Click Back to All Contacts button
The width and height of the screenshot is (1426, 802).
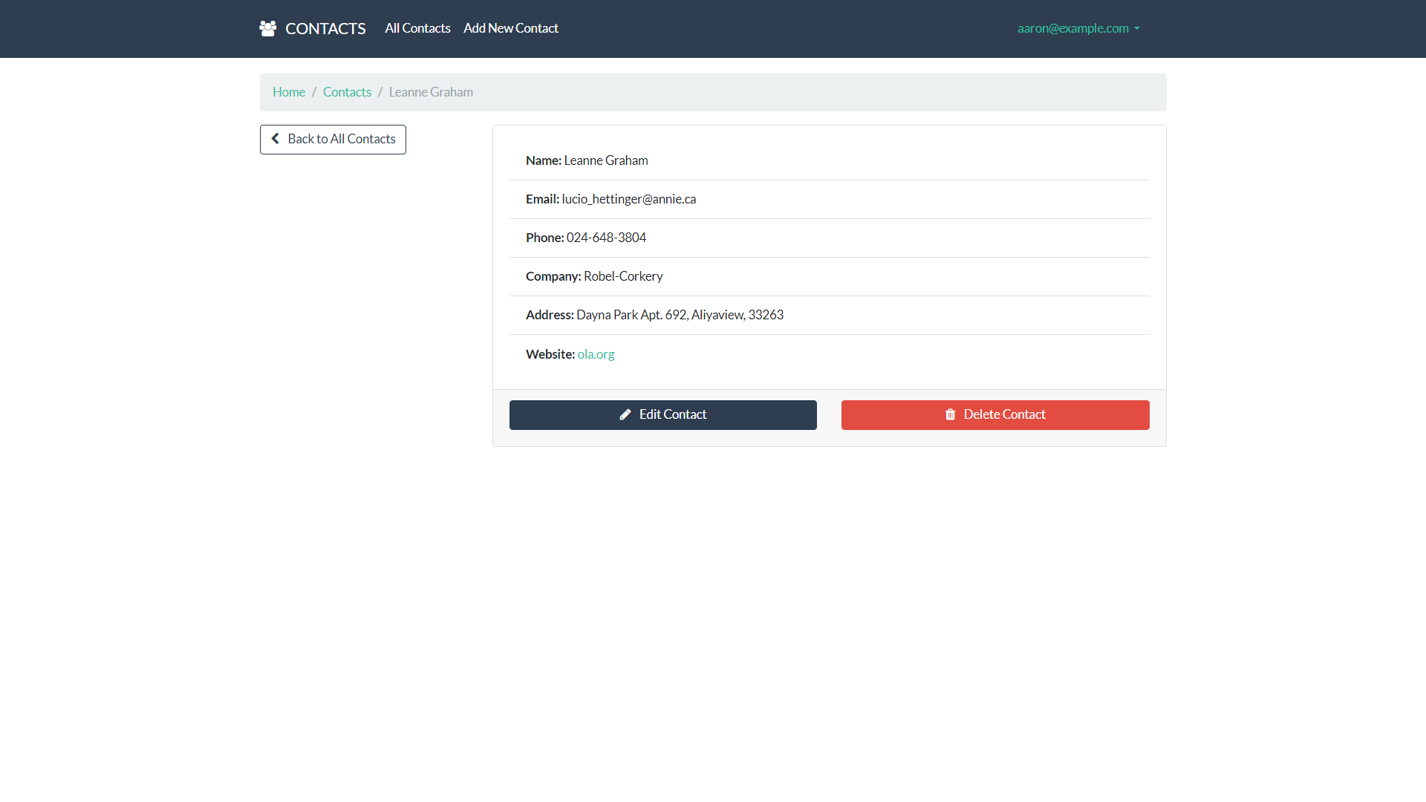[333, 140]
